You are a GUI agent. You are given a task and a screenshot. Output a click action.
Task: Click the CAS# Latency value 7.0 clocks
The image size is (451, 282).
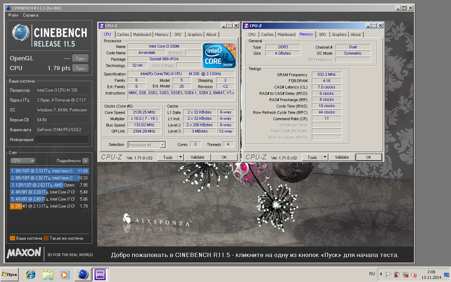327,87
